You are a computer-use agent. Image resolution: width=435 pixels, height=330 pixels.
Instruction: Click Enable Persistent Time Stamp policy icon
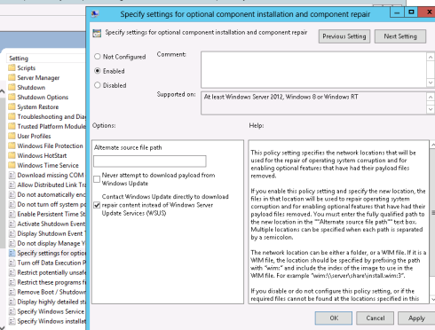point(12,214)
